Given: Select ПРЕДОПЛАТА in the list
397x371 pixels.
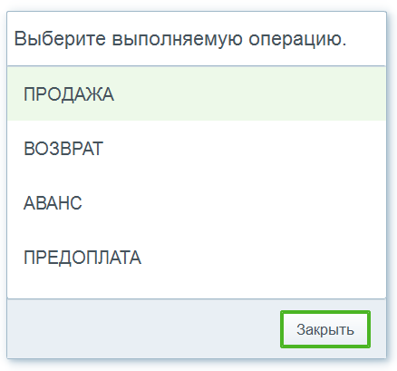Looking at the screenshot, I should tap(197, 258).
